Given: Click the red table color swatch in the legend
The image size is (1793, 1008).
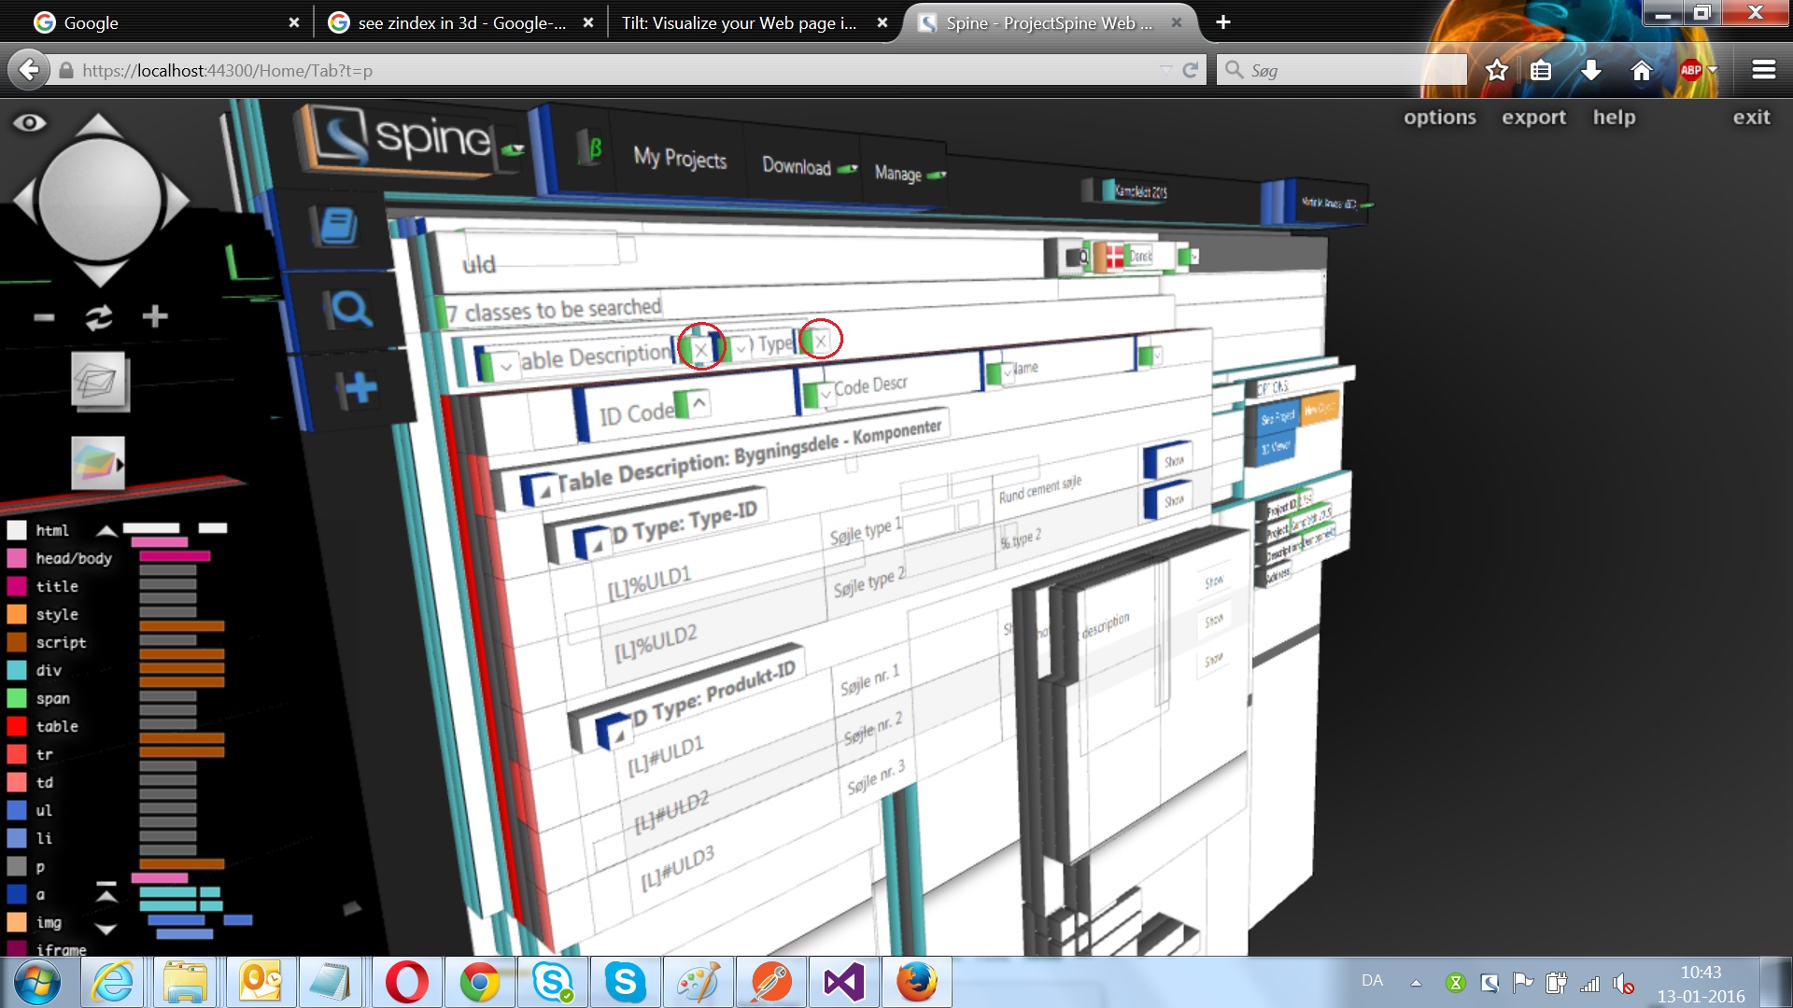Looking at the screenshot, I should [x=16, y=726].
